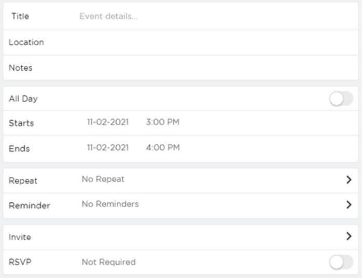Change the 3:00 PM start time

[x=162, y=123]
